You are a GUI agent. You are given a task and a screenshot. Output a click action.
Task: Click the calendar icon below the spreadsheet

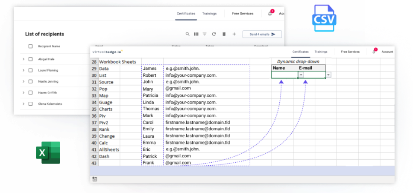pos(95,179)
